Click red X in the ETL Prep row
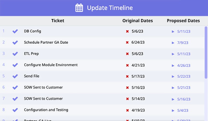This screenshot has width=208, height=121. [x=127, y=54]
